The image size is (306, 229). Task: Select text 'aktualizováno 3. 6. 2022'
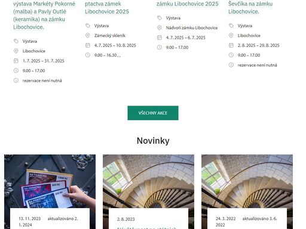click(246, 222)
